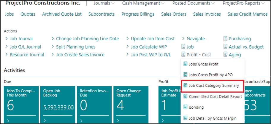
Task: Open the Progress Billings page
Action: point(138,14)
